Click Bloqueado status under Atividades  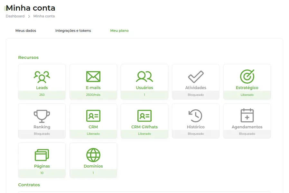pos(196,95)
